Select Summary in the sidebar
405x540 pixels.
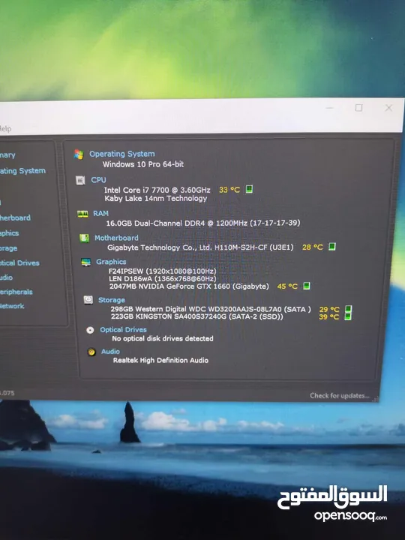click(x=7, y=155)
